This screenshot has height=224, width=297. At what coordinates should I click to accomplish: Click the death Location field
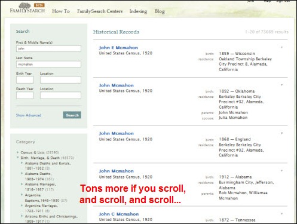tap(60, 96)
